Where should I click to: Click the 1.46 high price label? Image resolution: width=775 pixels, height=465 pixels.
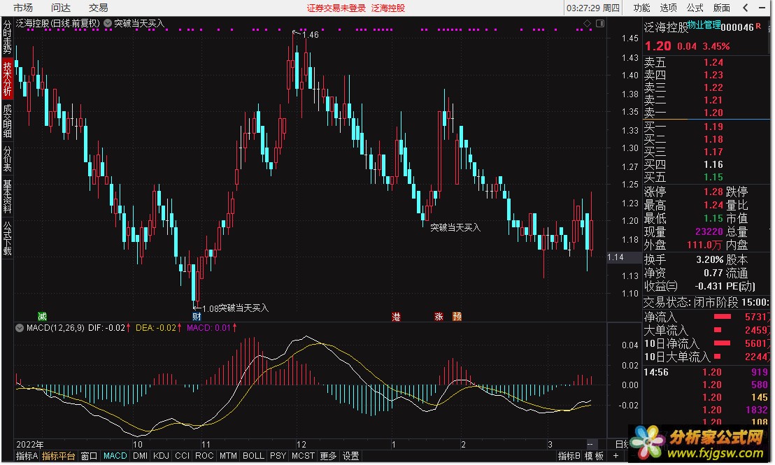[x=311, y=34]
